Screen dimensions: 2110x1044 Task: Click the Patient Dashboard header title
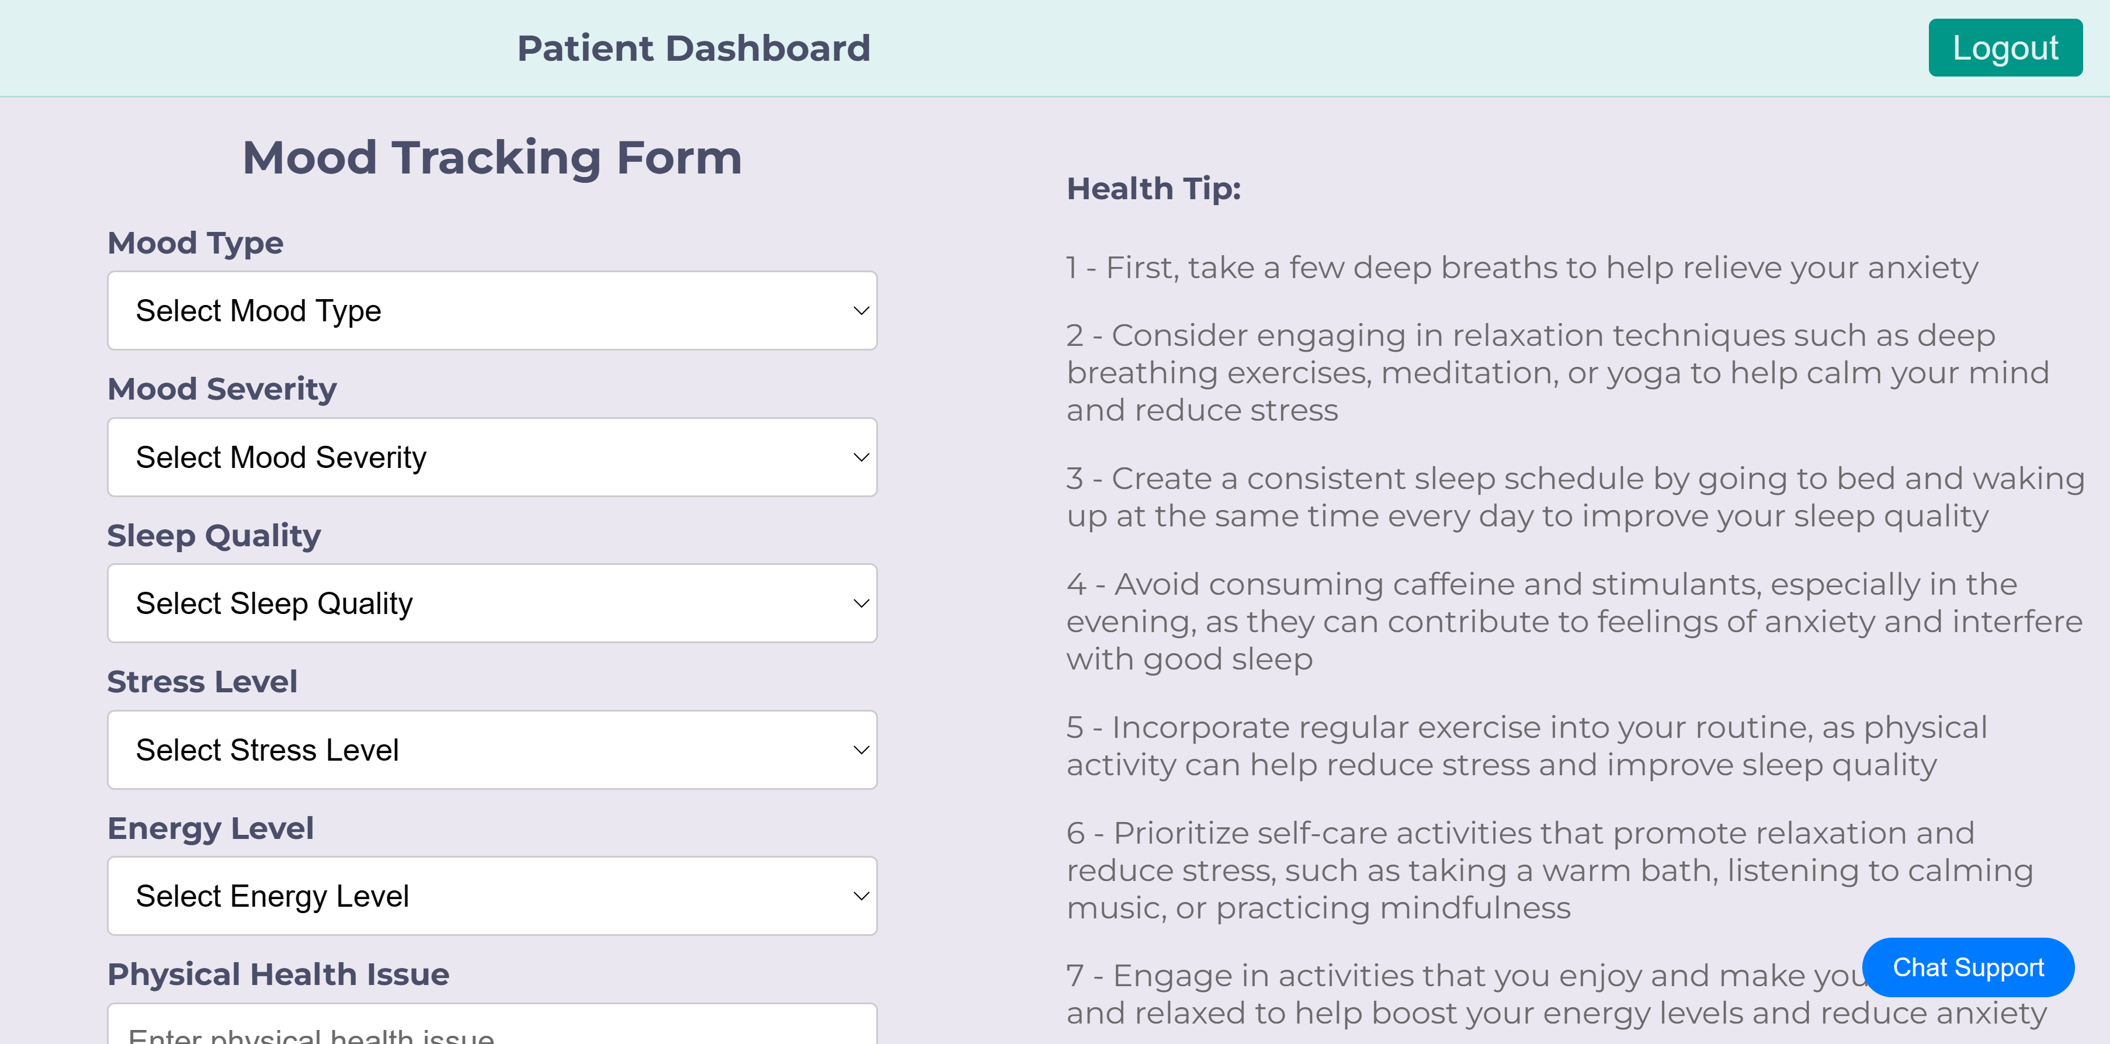(694, 47)
